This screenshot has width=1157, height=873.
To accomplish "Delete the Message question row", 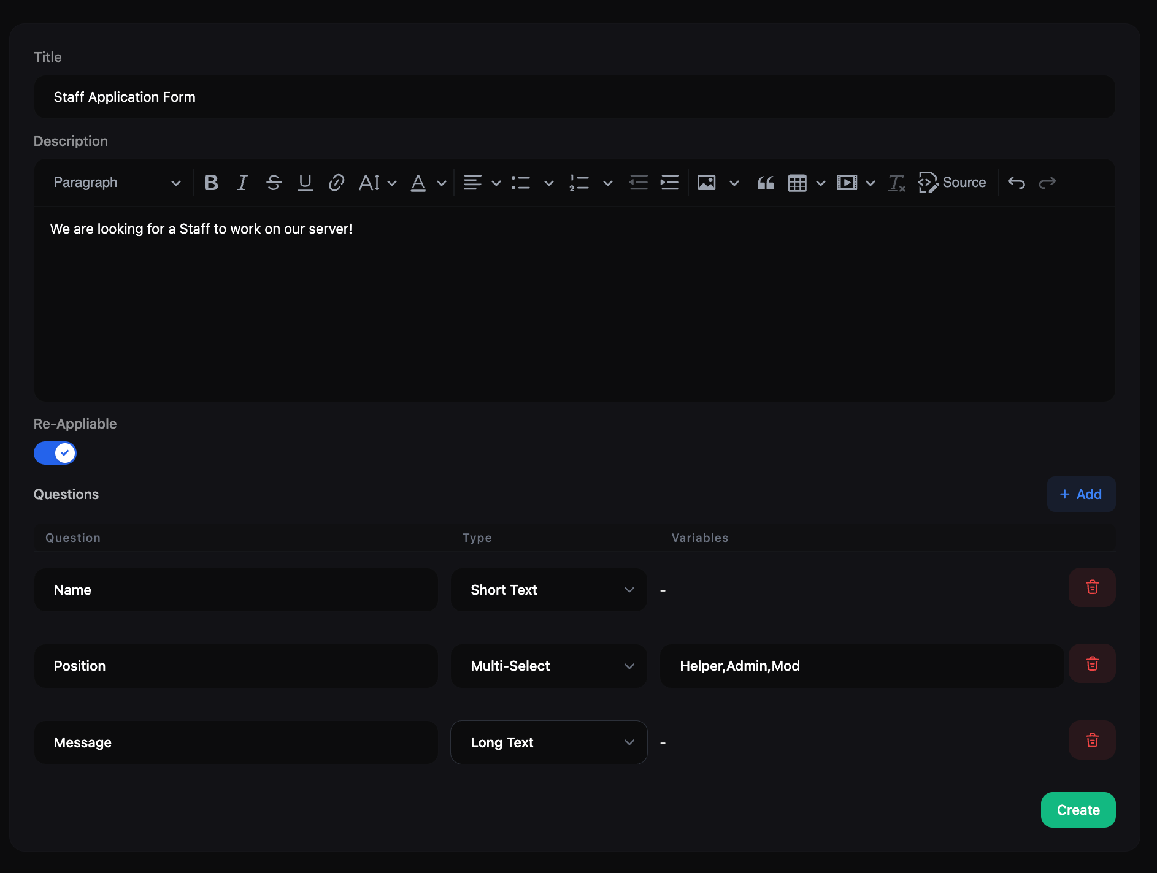I will pyautogui.click(x=1092, y=741).
